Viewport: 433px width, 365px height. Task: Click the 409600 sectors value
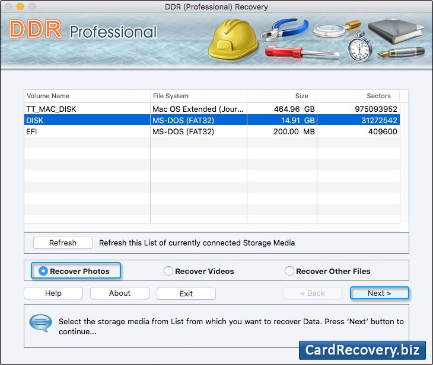(383, 132)
